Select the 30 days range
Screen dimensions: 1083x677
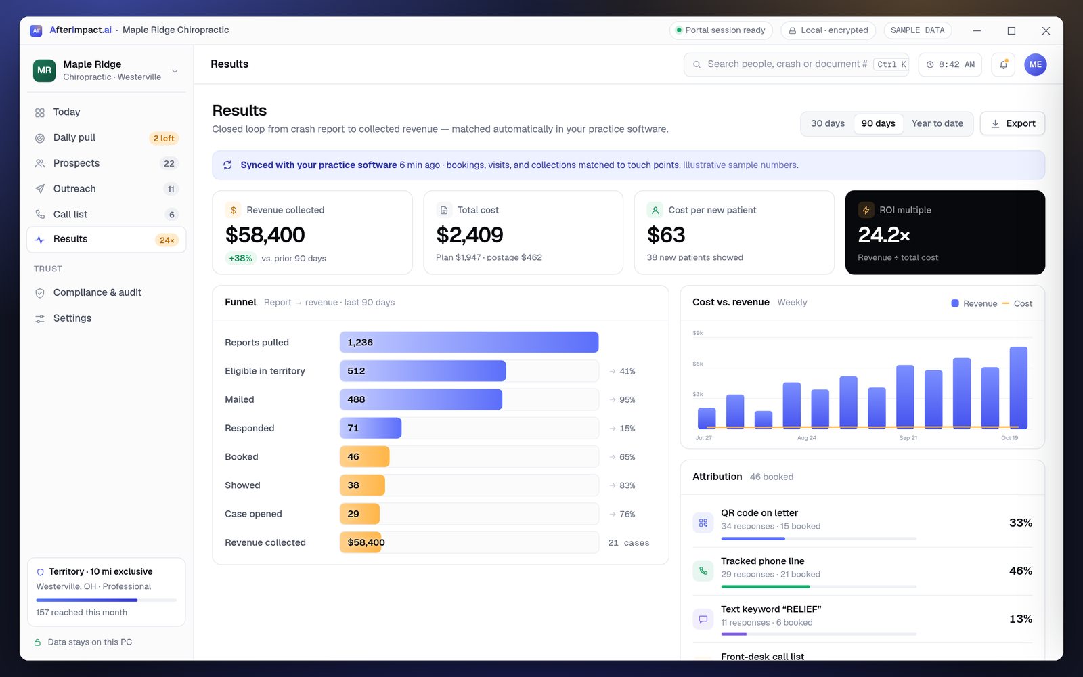827,123
